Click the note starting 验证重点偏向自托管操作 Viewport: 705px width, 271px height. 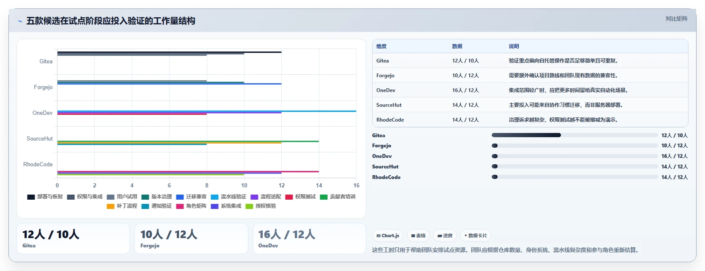(564, 61)
